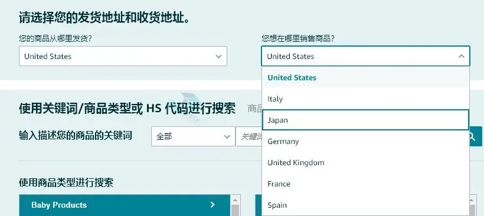484x216 pixels.
Task: Pick Germany from the country list
Action: click(365, 141)
